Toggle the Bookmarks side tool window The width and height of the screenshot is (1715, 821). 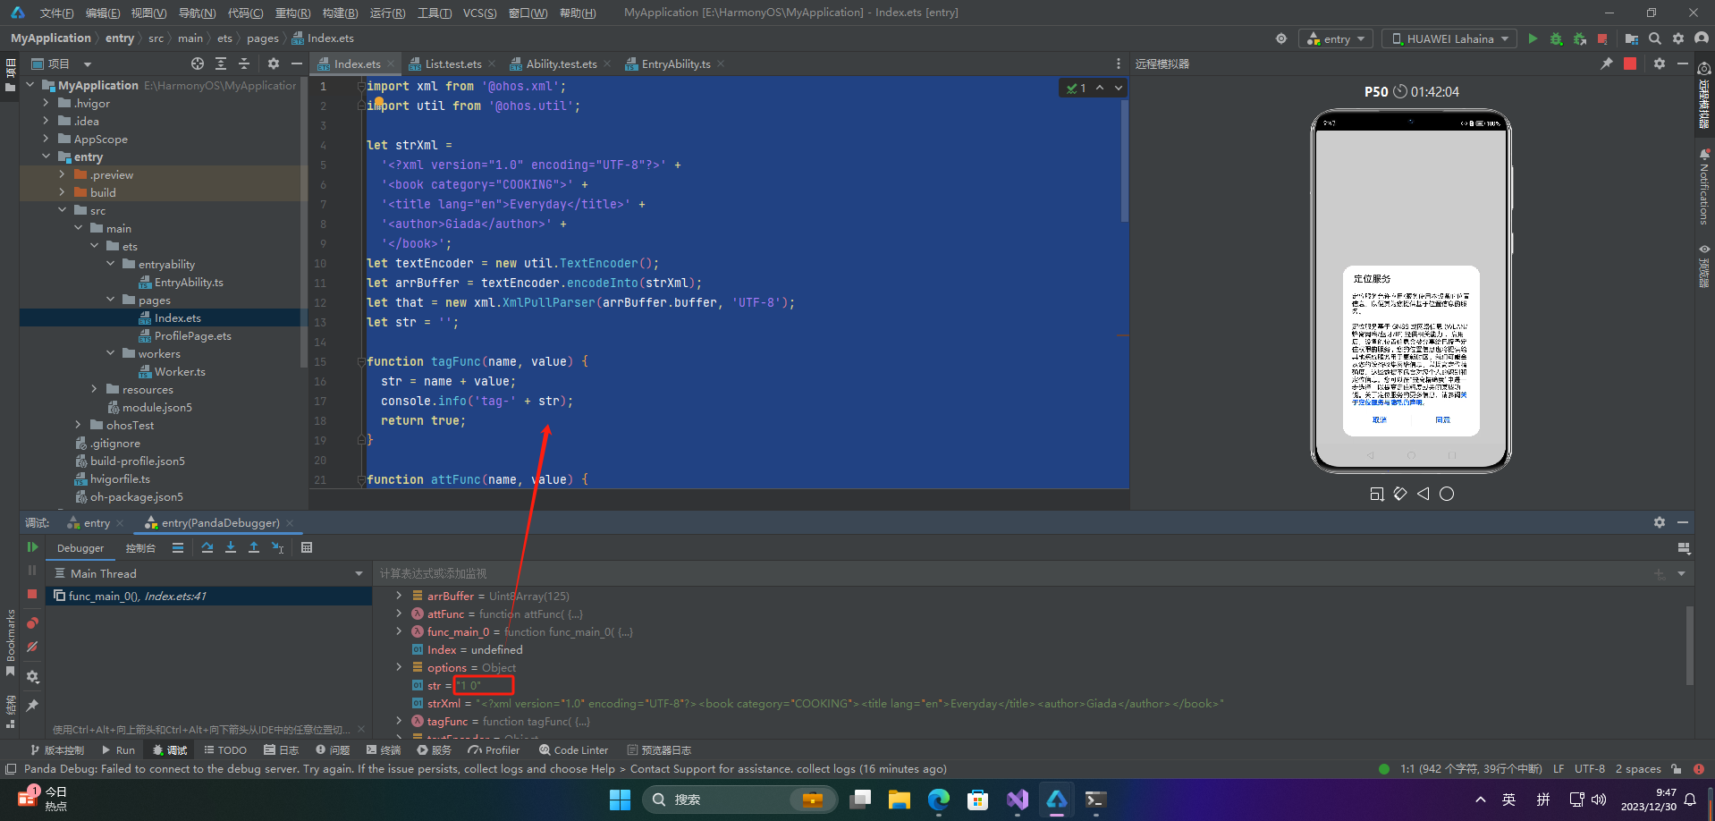point(10,643)
